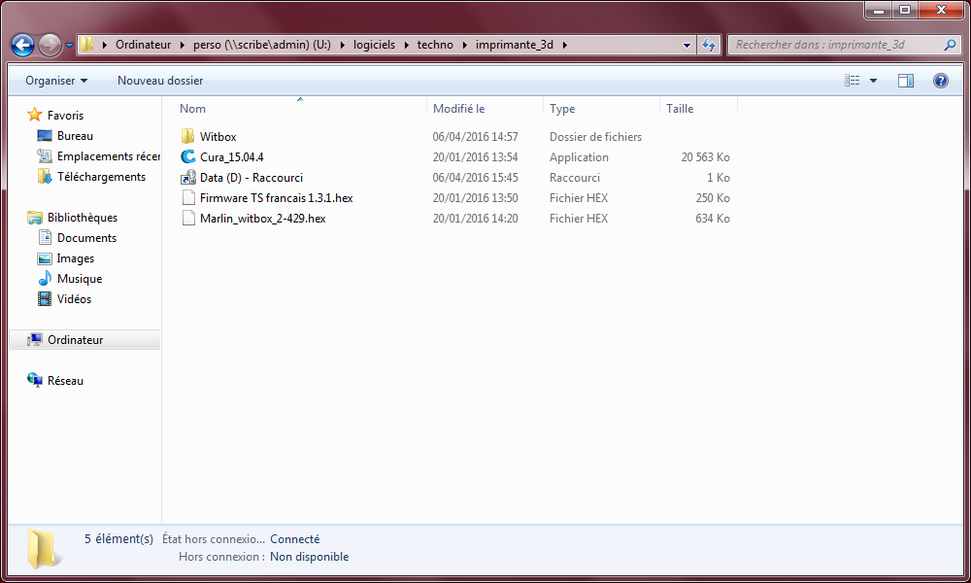Click the Nouveau dossier button
Screen dimensions: 971x583
[160, 81]
